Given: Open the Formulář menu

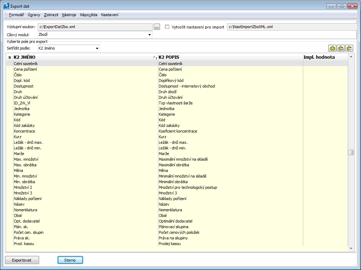Looking at the screenshot, I should (x=16, y=15).
